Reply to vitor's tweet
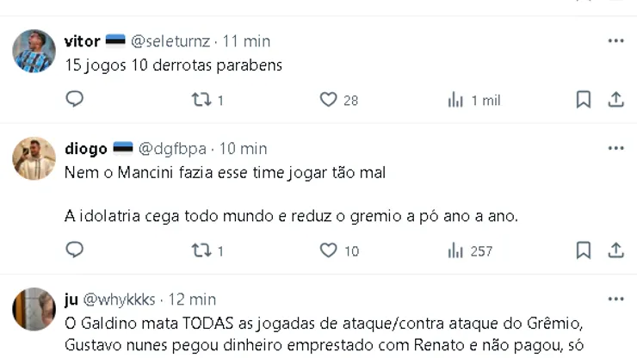Screen dimensions: 637x358 pyautogui.click(x=75, y=100)
